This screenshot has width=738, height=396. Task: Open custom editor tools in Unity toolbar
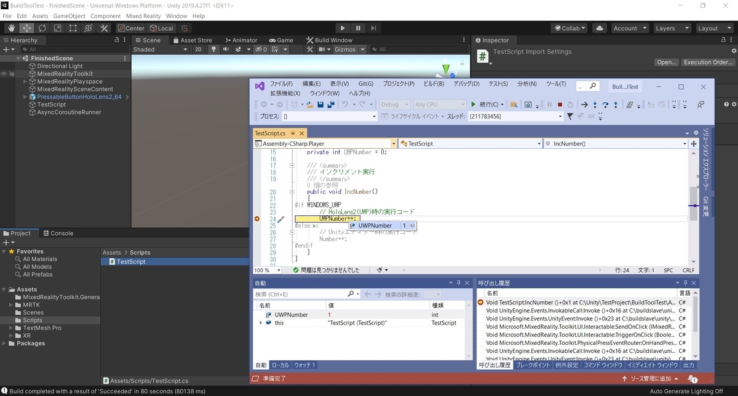104,28
